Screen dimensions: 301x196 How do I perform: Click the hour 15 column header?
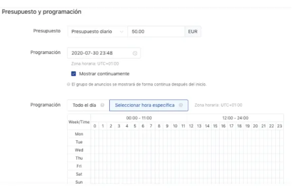215,126
